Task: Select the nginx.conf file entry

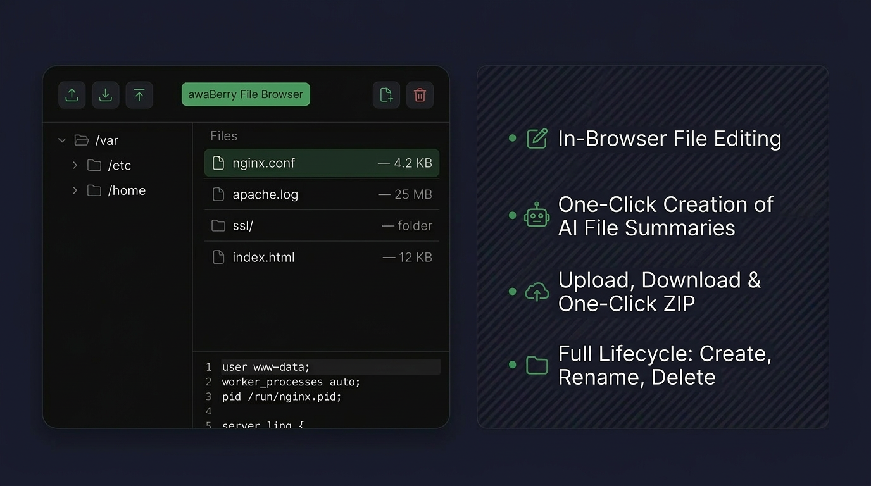Action: (x=321, y=163)
